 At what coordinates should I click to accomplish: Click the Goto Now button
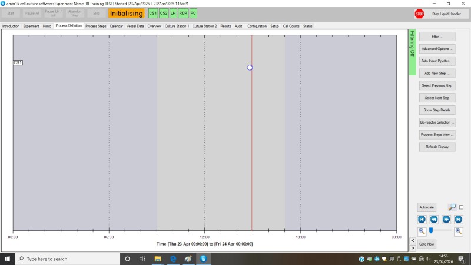tap(426, 244)
